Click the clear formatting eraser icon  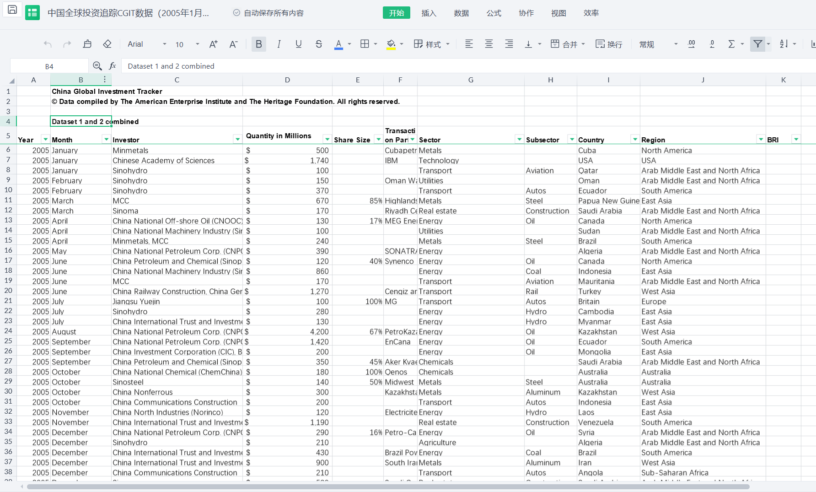tap(107, 44)
